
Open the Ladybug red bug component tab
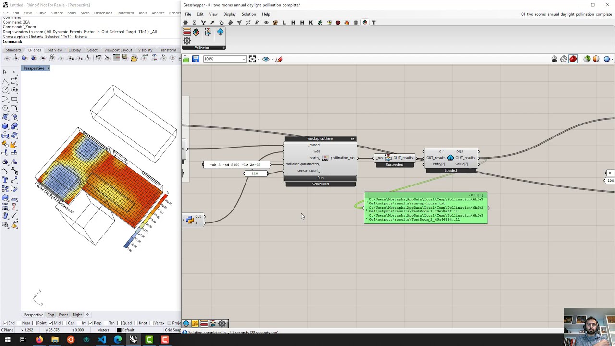click(338, 23)
